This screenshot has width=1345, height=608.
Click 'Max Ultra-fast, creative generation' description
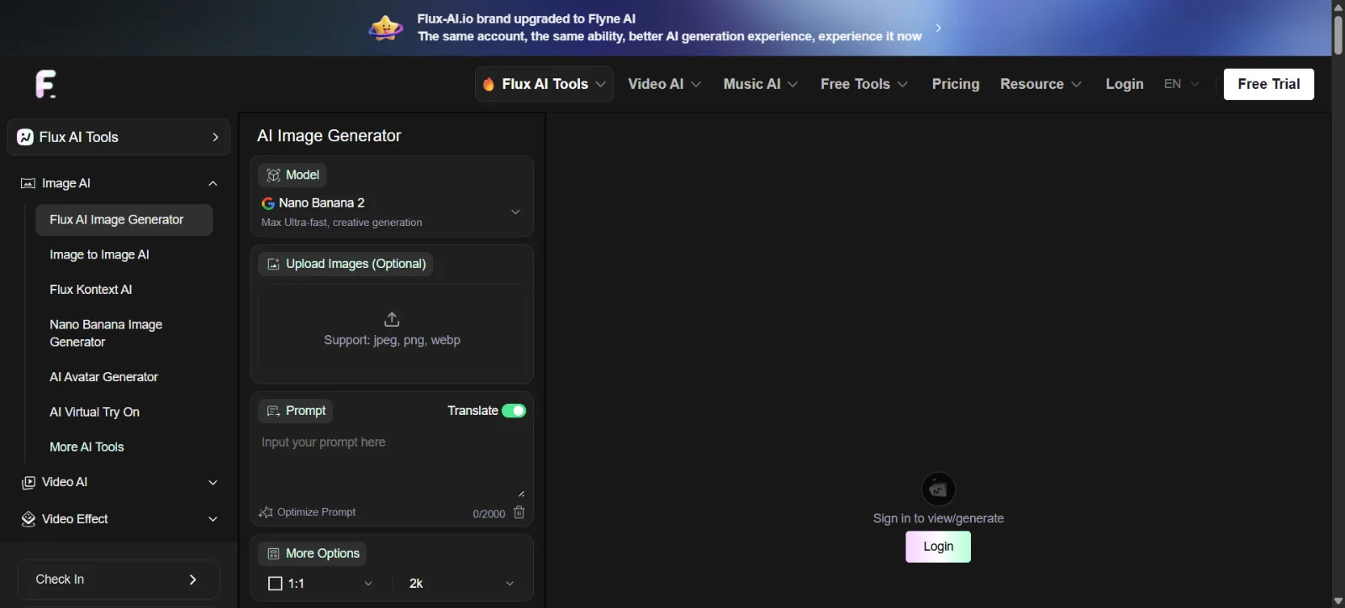tap(341, 223)
